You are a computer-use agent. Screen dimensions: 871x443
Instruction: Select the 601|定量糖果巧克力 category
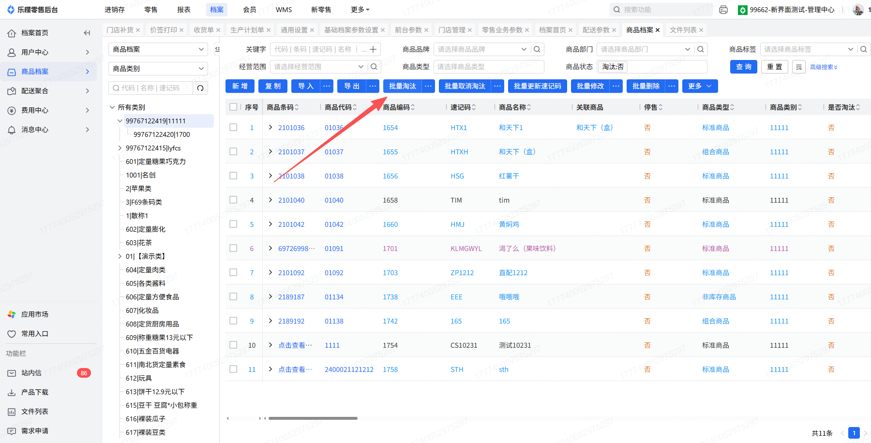coord(156,162)
